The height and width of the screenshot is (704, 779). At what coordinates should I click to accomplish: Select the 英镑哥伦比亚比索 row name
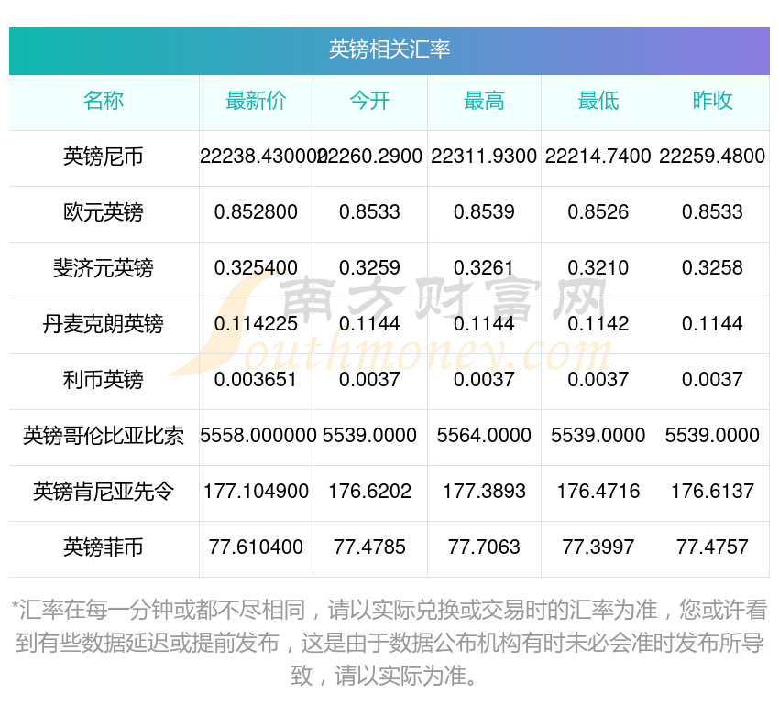coord(104,436)
